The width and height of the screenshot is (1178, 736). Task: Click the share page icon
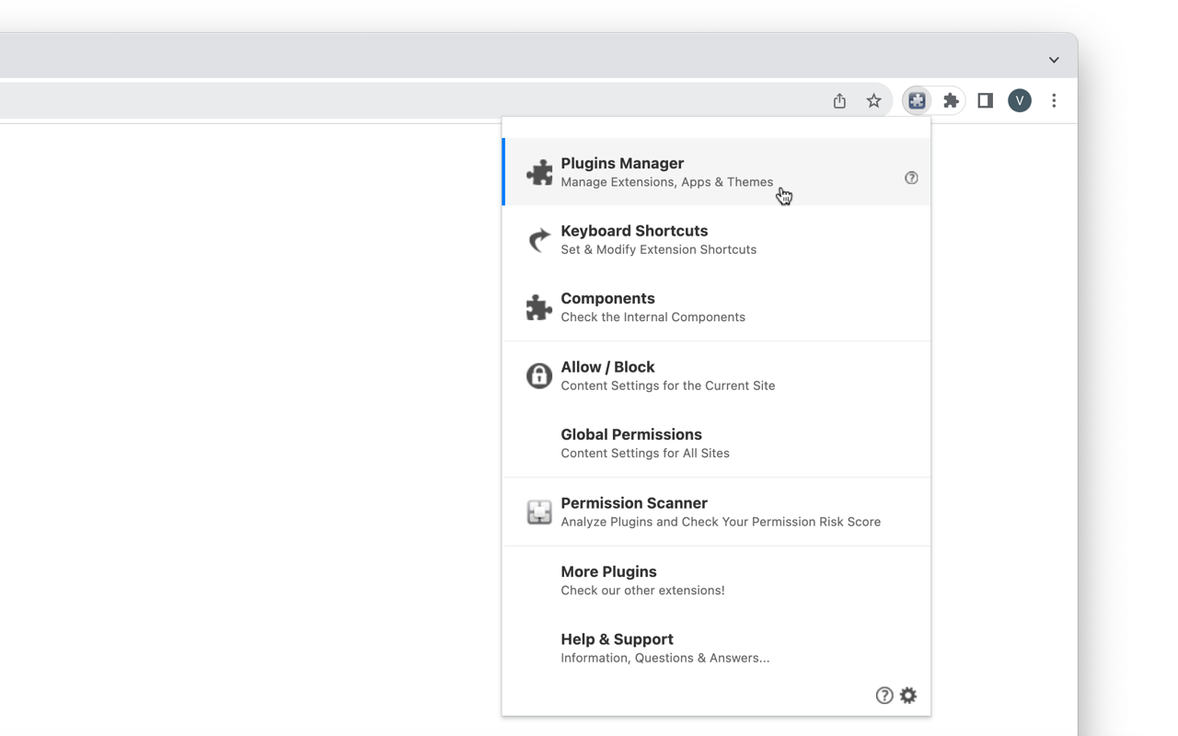point(839,101)
